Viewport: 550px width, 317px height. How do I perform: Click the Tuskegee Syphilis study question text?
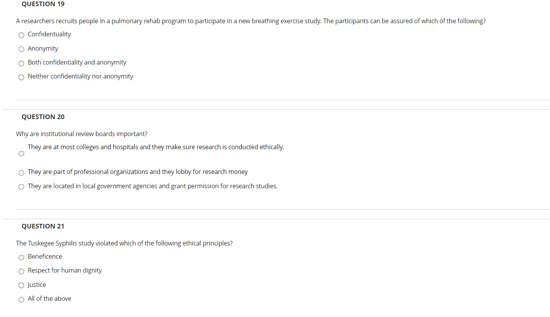pos(124,243)
